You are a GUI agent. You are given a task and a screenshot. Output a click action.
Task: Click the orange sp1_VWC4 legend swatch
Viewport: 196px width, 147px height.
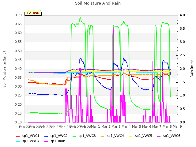click(x=103, y=136)
